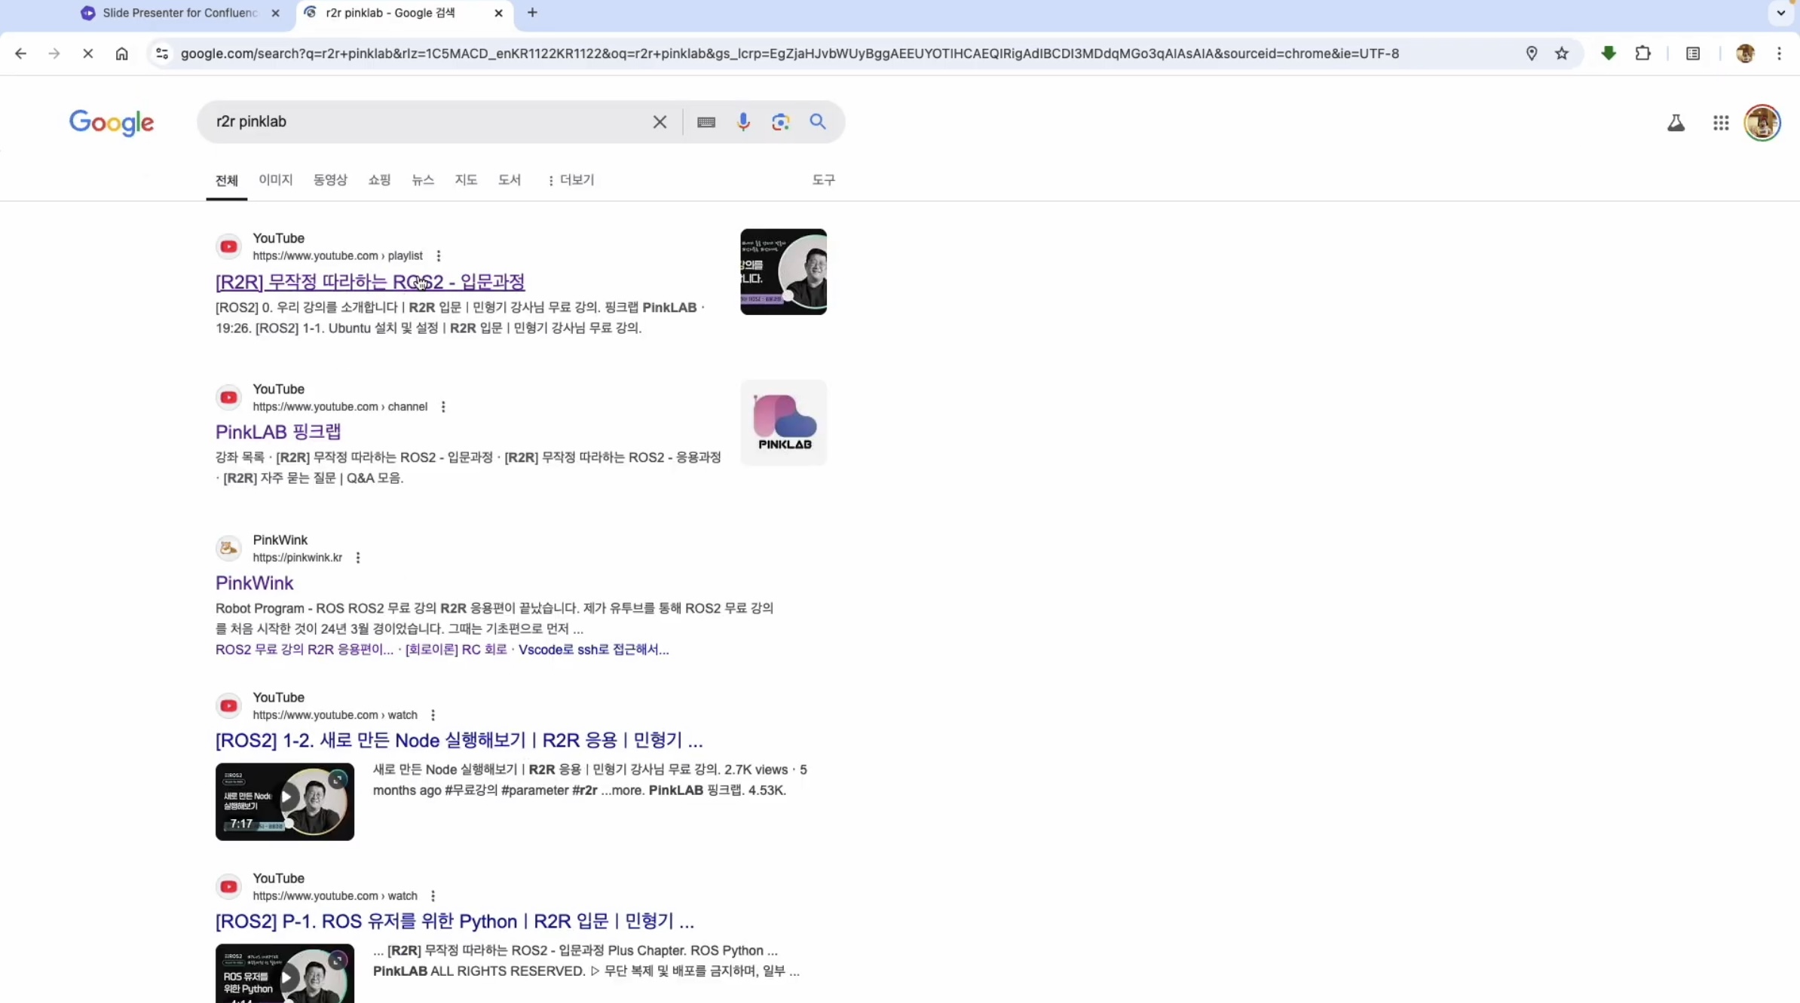
Task: Open the PinkLAB 핑크랩 channel link
Action: point(278,432)
